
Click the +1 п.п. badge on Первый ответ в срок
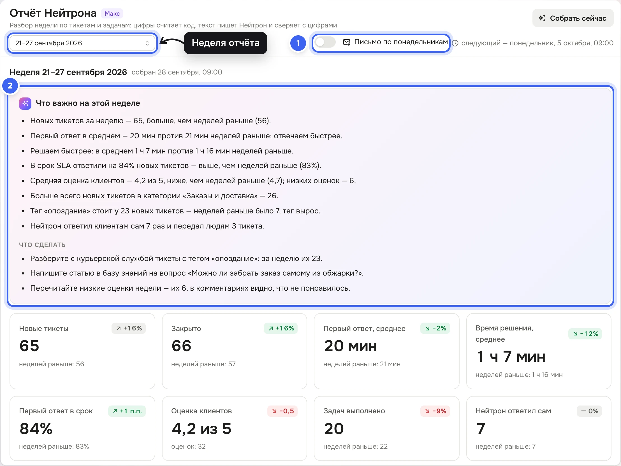(x=127, y=411)
